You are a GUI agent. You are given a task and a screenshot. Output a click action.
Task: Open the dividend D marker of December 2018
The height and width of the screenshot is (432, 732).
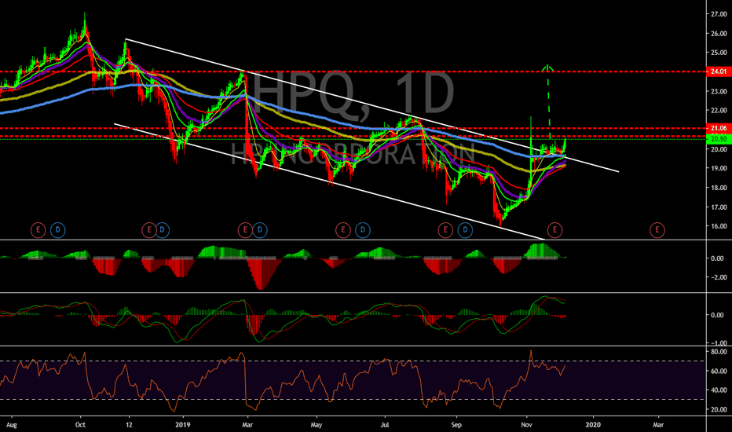162,230
